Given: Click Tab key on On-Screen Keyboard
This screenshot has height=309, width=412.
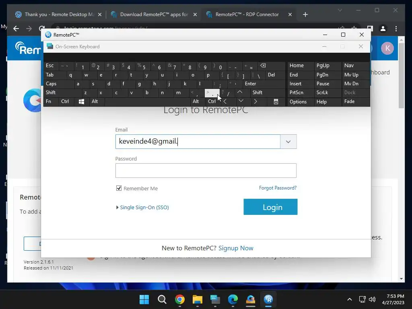Looking at the screenshot, I should click(x=55, y=75).
